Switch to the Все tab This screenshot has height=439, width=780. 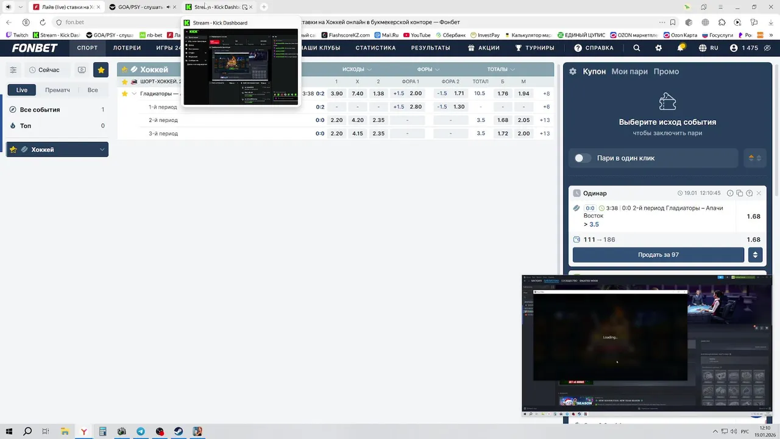(x=93, y=90)
